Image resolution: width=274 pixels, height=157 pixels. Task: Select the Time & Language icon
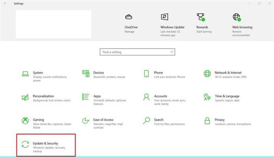pyautogui.click(x=207, y=97)
